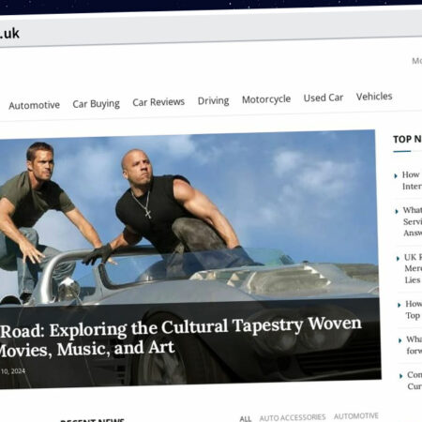Go to Car Reviews section
This screenshot has width=422, height=422.
tap(158, 102)
